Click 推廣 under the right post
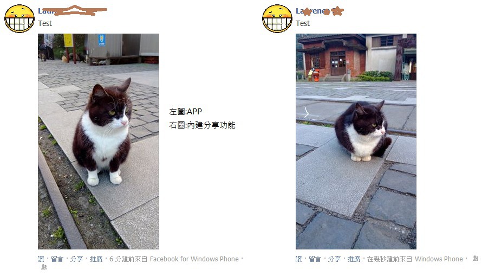The width and height of the screenshot is (495, 276). 354,259
